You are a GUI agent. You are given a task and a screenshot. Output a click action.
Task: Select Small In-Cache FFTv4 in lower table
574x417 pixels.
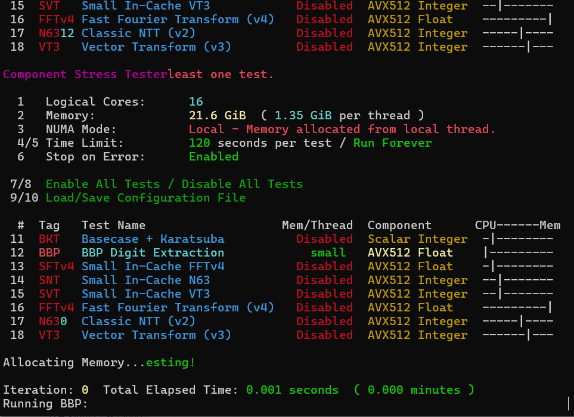click(x=153, y=267)
